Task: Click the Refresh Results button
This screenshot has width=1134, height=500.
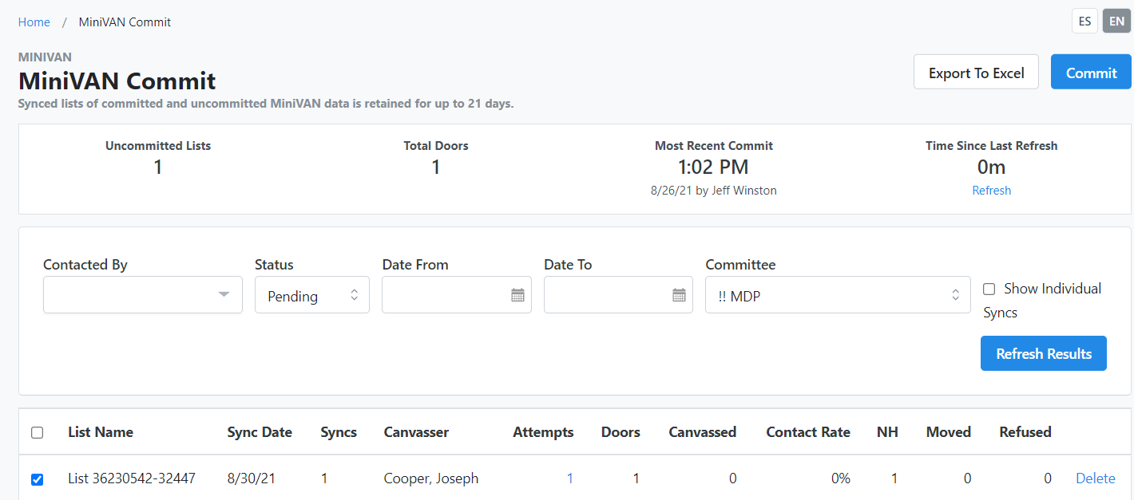Action: 1044,353
